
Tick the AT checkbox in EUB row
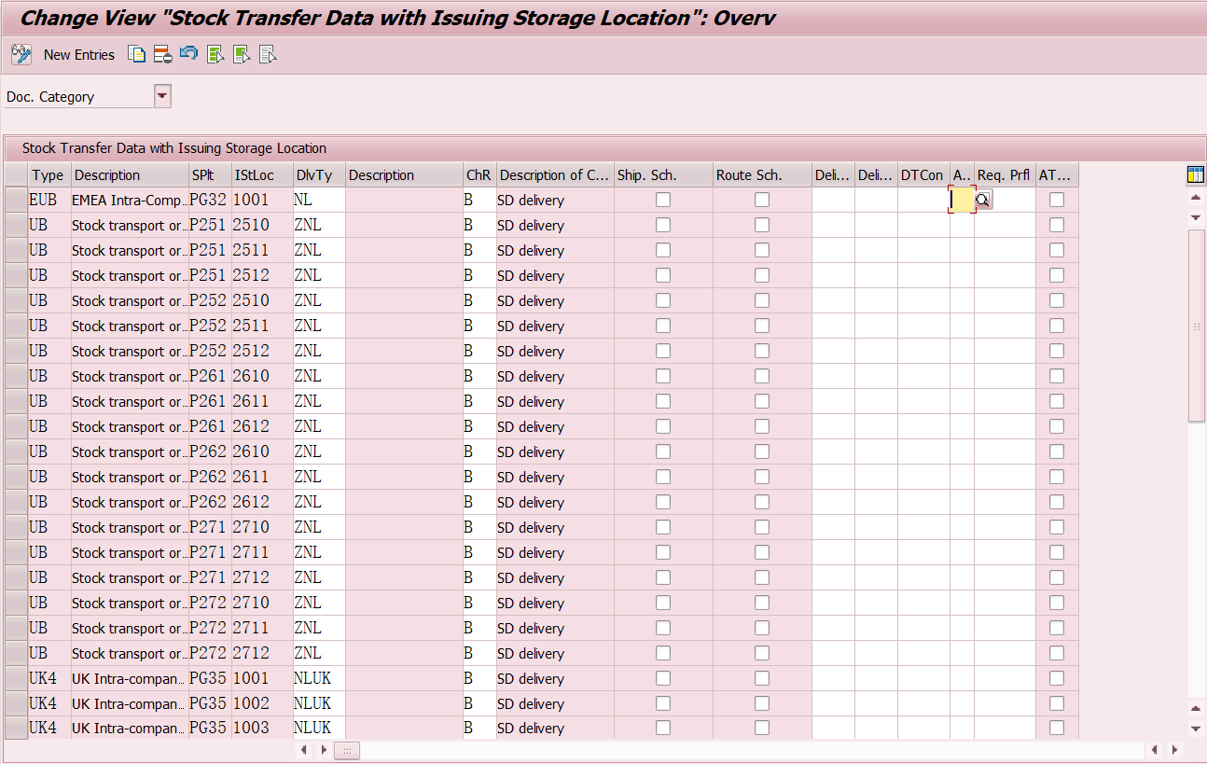click(1057, 200)
